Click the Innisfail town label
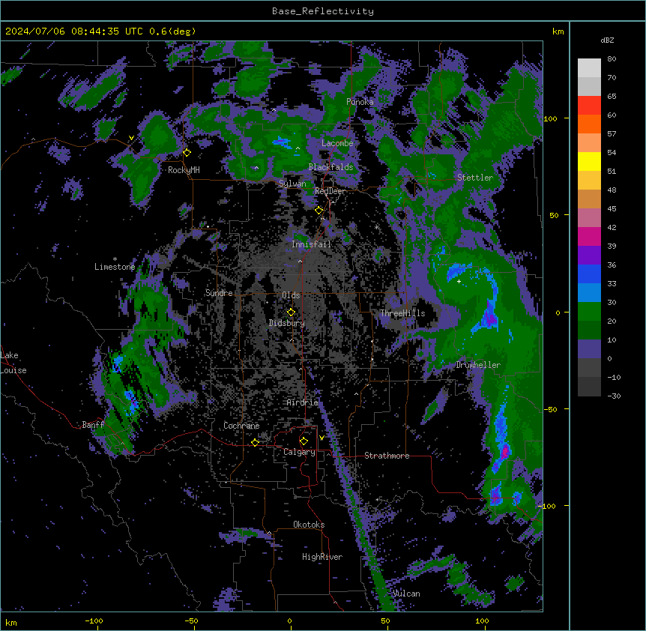Screen dimensions: 646x631 [x=311, y=244]
